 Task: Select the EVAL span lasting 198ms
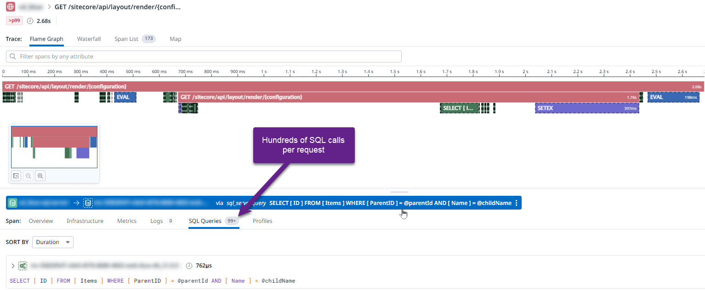[x=673, y=97]
